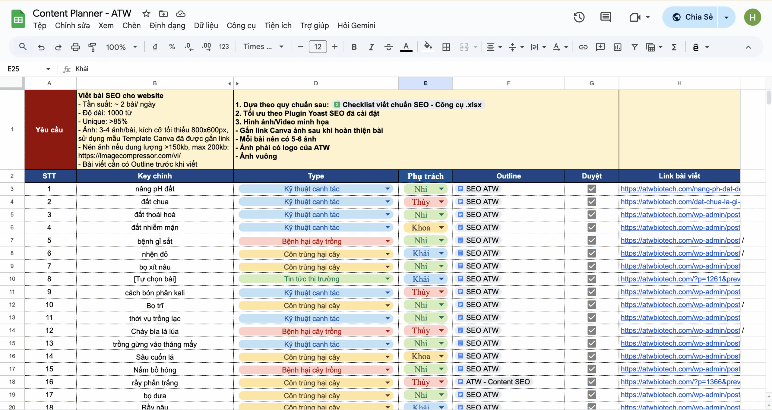
Task: Toggle strikethrough formatting
Action: 388,47
